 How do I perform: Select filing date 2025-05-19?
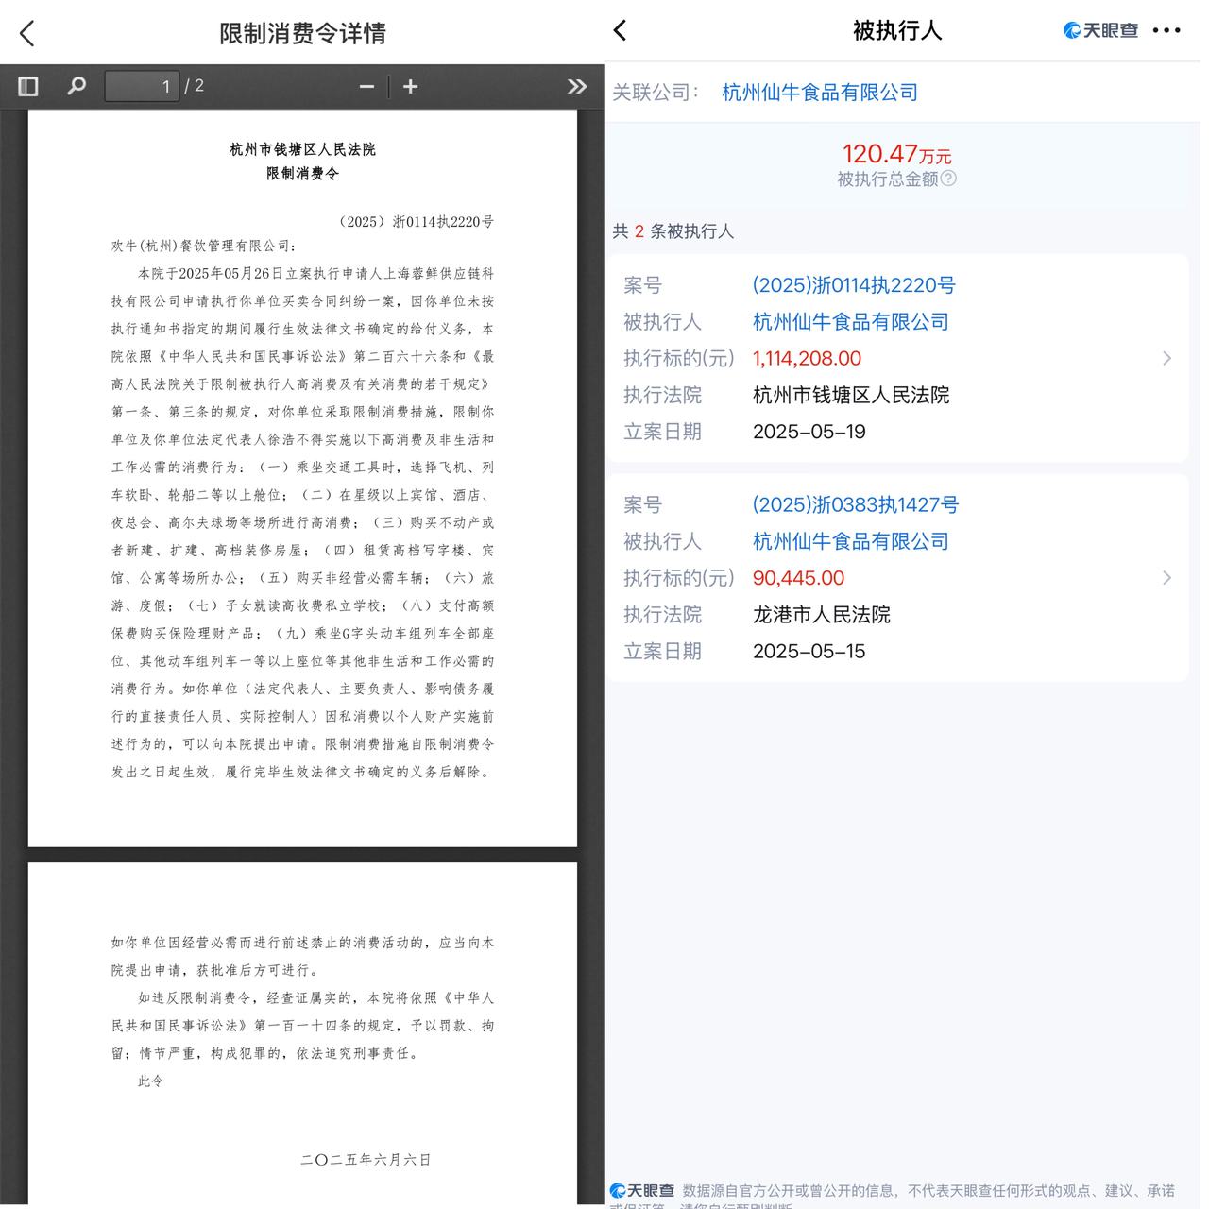[x=809, y=432]
